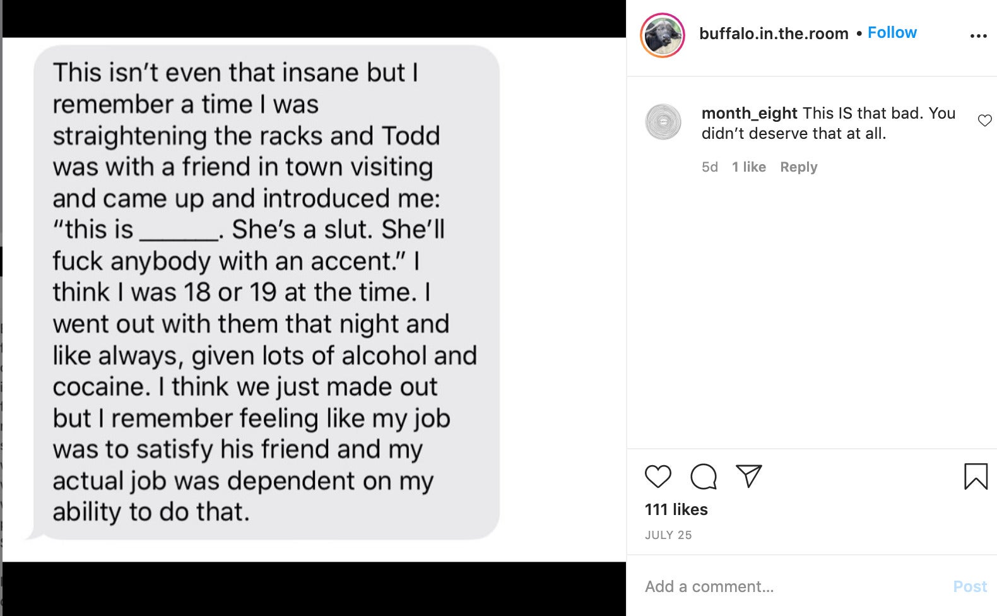
Task: Open month_eight's avatar
Action: point(663,122)
